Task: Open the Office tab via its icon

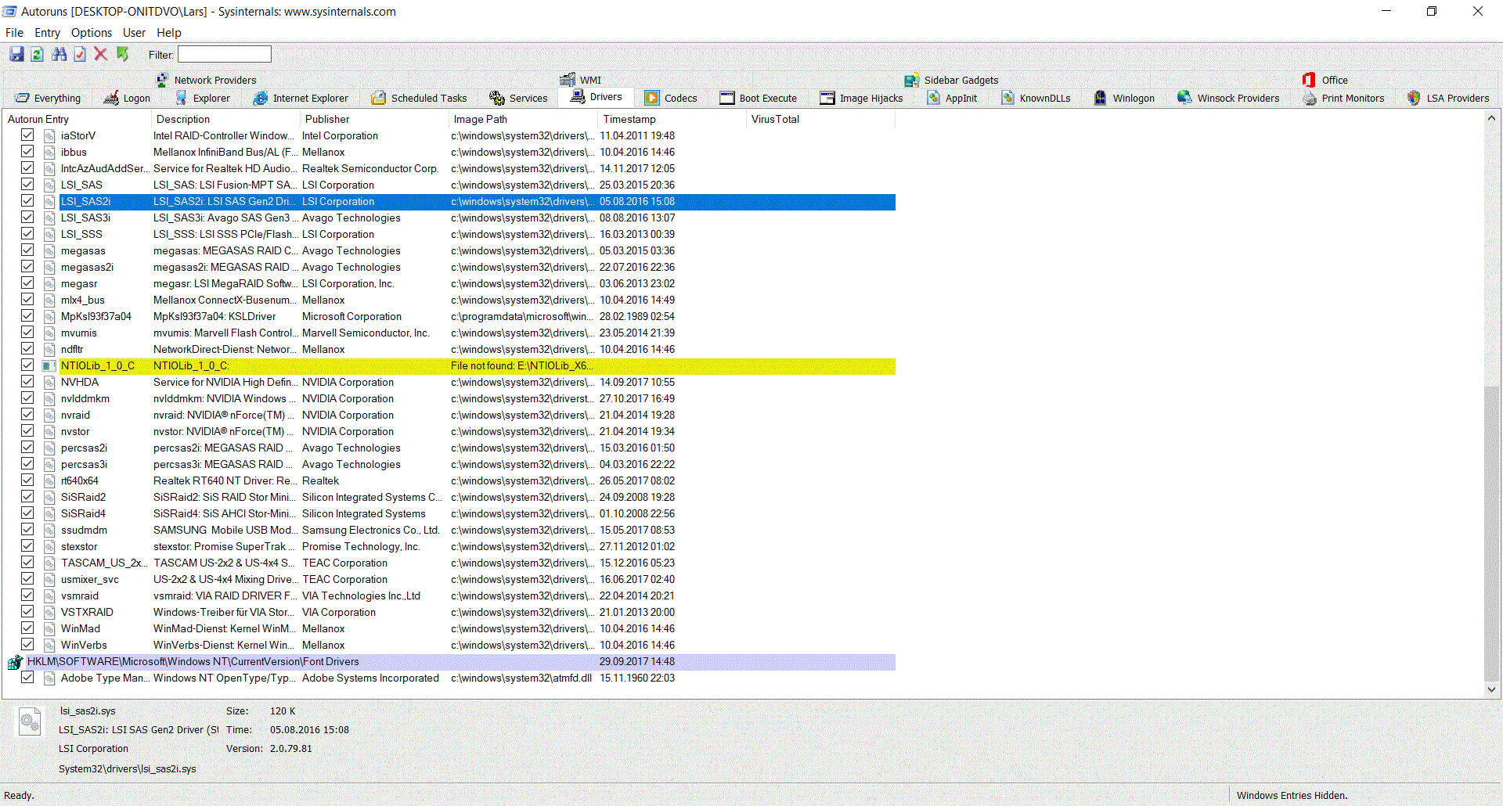Action: pos(1309,80)
